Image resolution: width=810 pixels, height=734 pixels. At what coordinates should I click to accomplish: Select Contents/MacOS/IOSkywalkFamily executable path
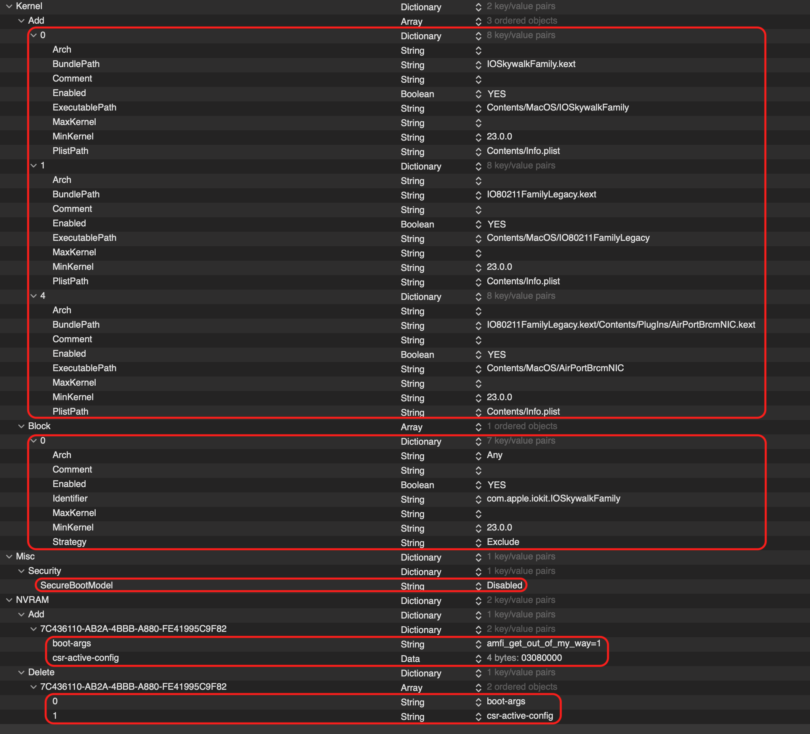pyautogui.click(x=558, y=108)
